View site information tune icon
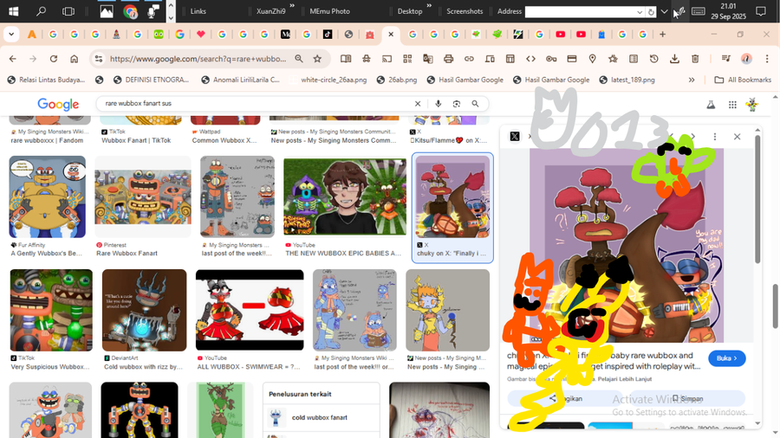This screenshot has height=438, width=780. (99, 59)
